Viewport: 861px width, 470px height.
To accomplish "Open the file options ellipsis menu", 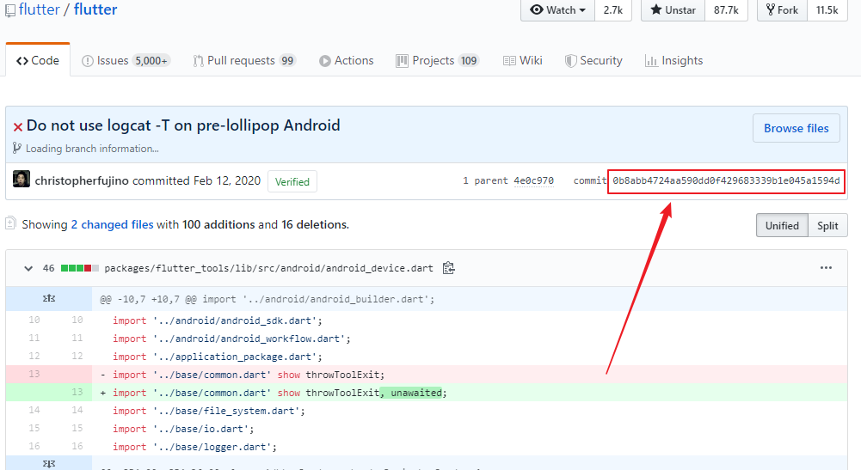I will point(826,268).
